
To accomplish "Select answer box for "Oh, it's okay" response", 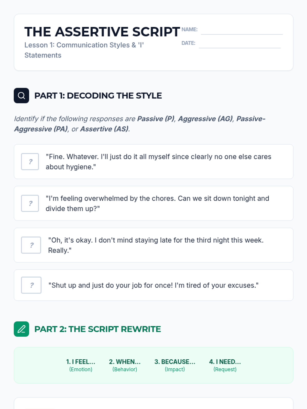I will [x=31, y=245].
